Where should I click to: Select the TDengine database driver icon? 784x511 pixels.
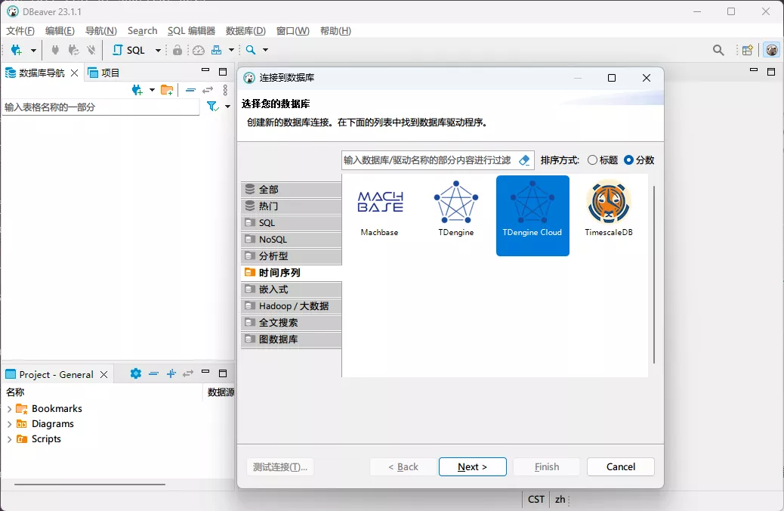coord(455,204)
